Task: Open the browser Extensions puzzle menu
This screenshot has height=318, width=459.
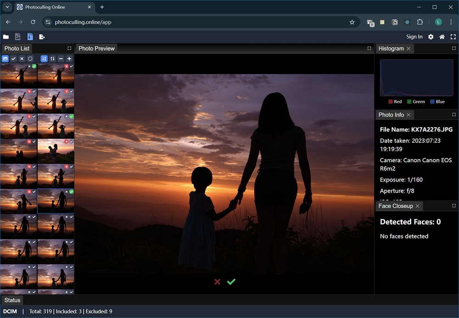Action: (420, 22)
